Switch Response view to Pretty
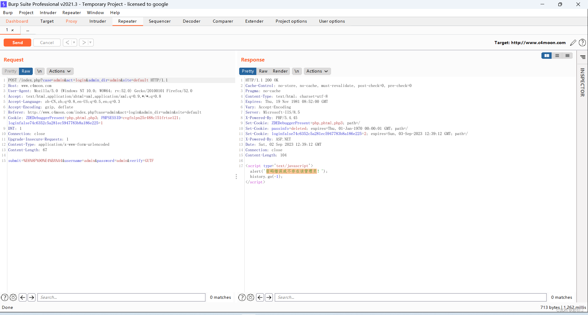The image size is (588, 315). (248, 71)
